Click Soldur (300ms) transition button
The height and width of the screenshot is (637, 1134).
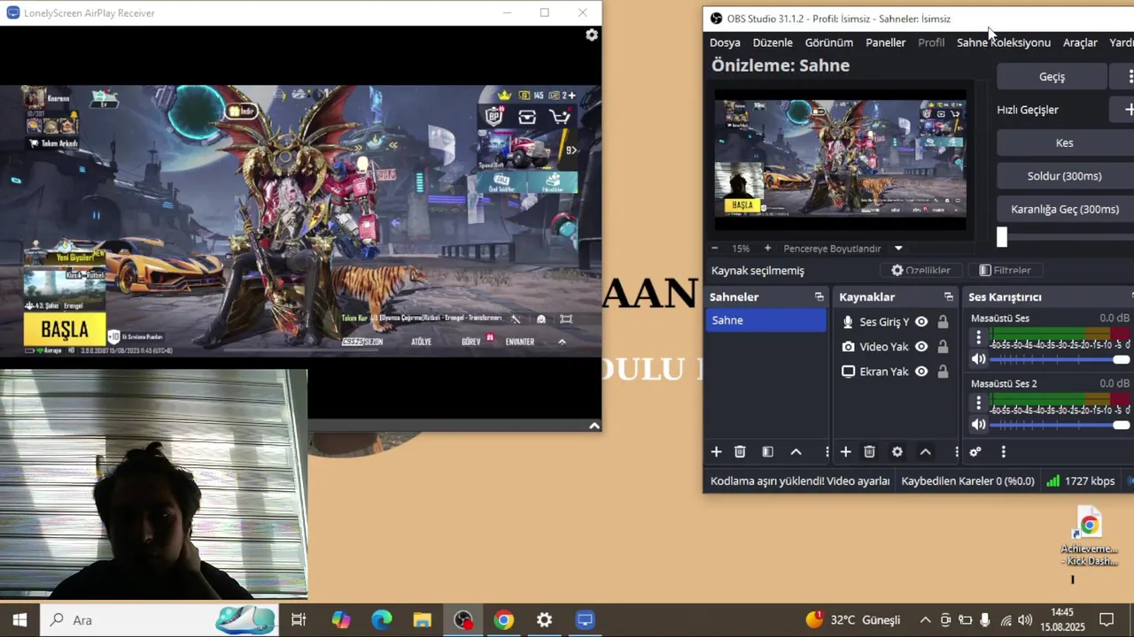[x=1065, y=176]
